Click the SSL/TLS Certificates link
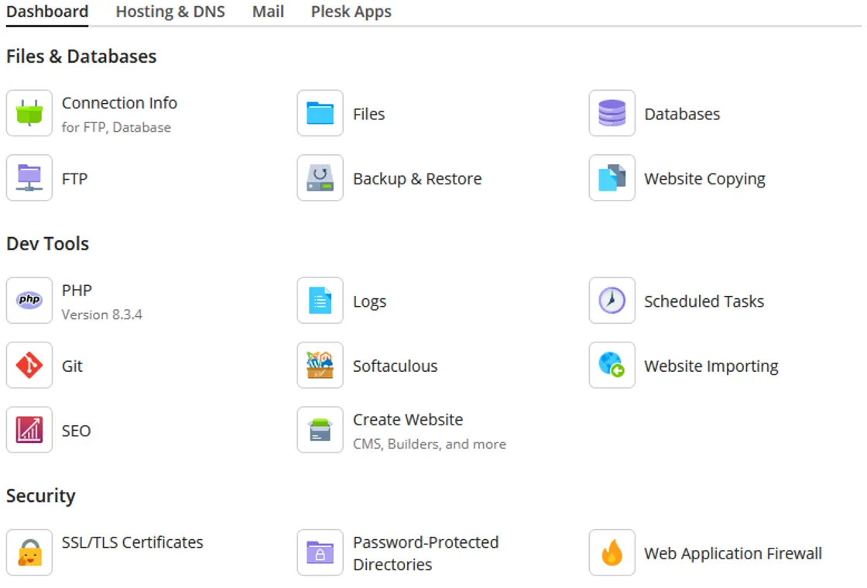The image size is (867, 588). pyautogui.click(x=132, y=542)
